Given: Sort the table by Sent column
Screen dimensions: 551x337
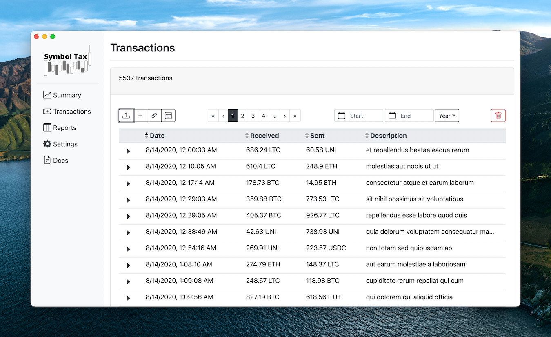Looking at the screenshot, I should click(315, 136).
